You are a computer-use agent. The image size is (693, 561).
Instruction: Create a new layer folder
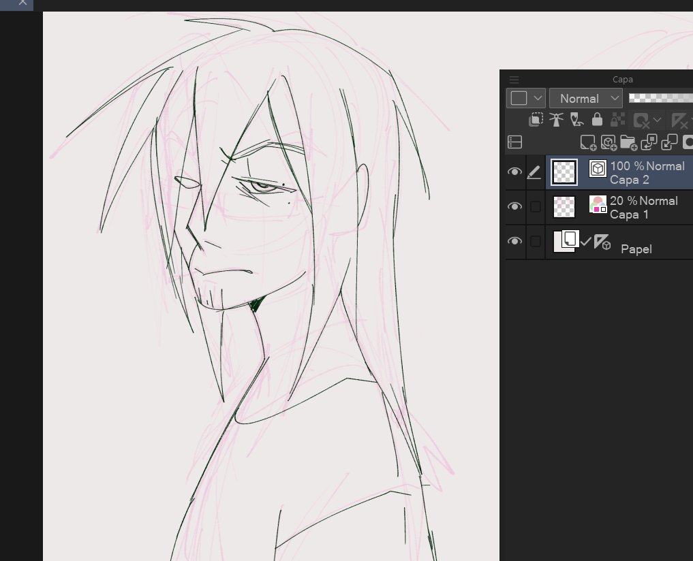click(x=629, y=143)
